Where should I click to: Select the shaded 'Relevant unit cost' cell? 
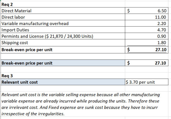63,82
